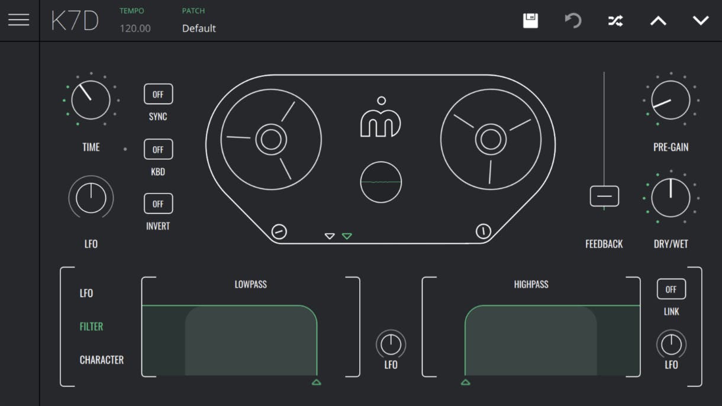Enable SYNC mode
The height and width of the screenshot is (406, 722).
tap(157, 94)
